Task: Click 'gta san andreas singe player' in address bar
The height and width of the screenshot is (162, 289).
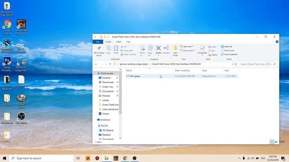Action: 134,64
